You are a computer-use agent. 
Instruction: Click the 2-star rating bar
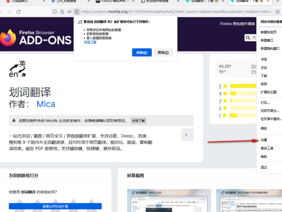point(243,108)
